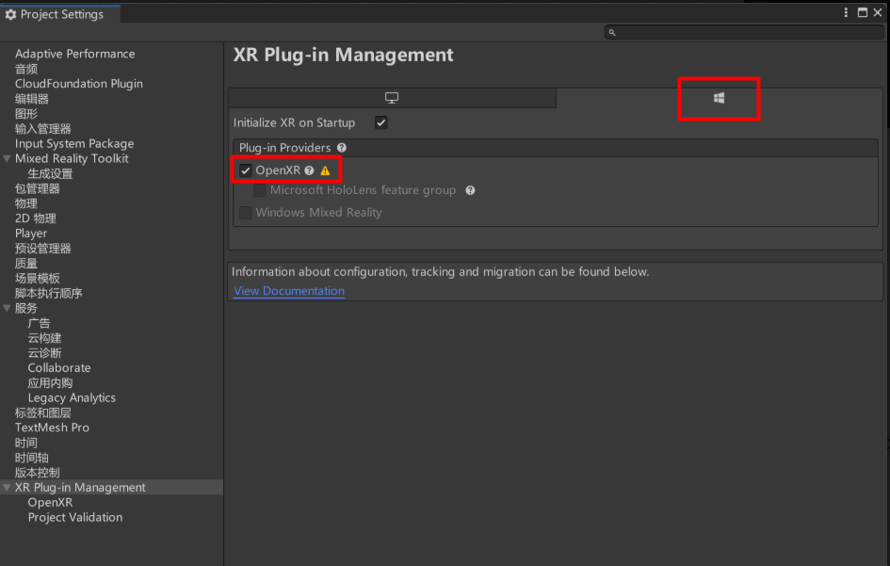Open Player settings
This screenshot has height=566, width=890.
point(31,234)
